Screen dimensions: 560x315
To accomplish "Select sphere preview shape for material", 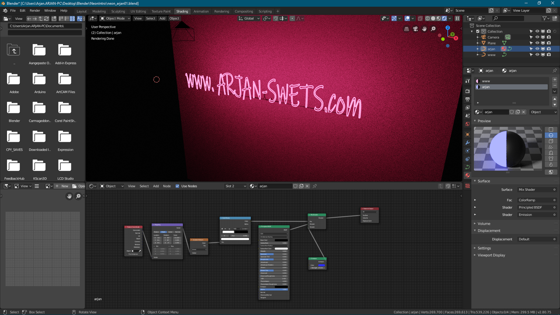I will 551,135.
